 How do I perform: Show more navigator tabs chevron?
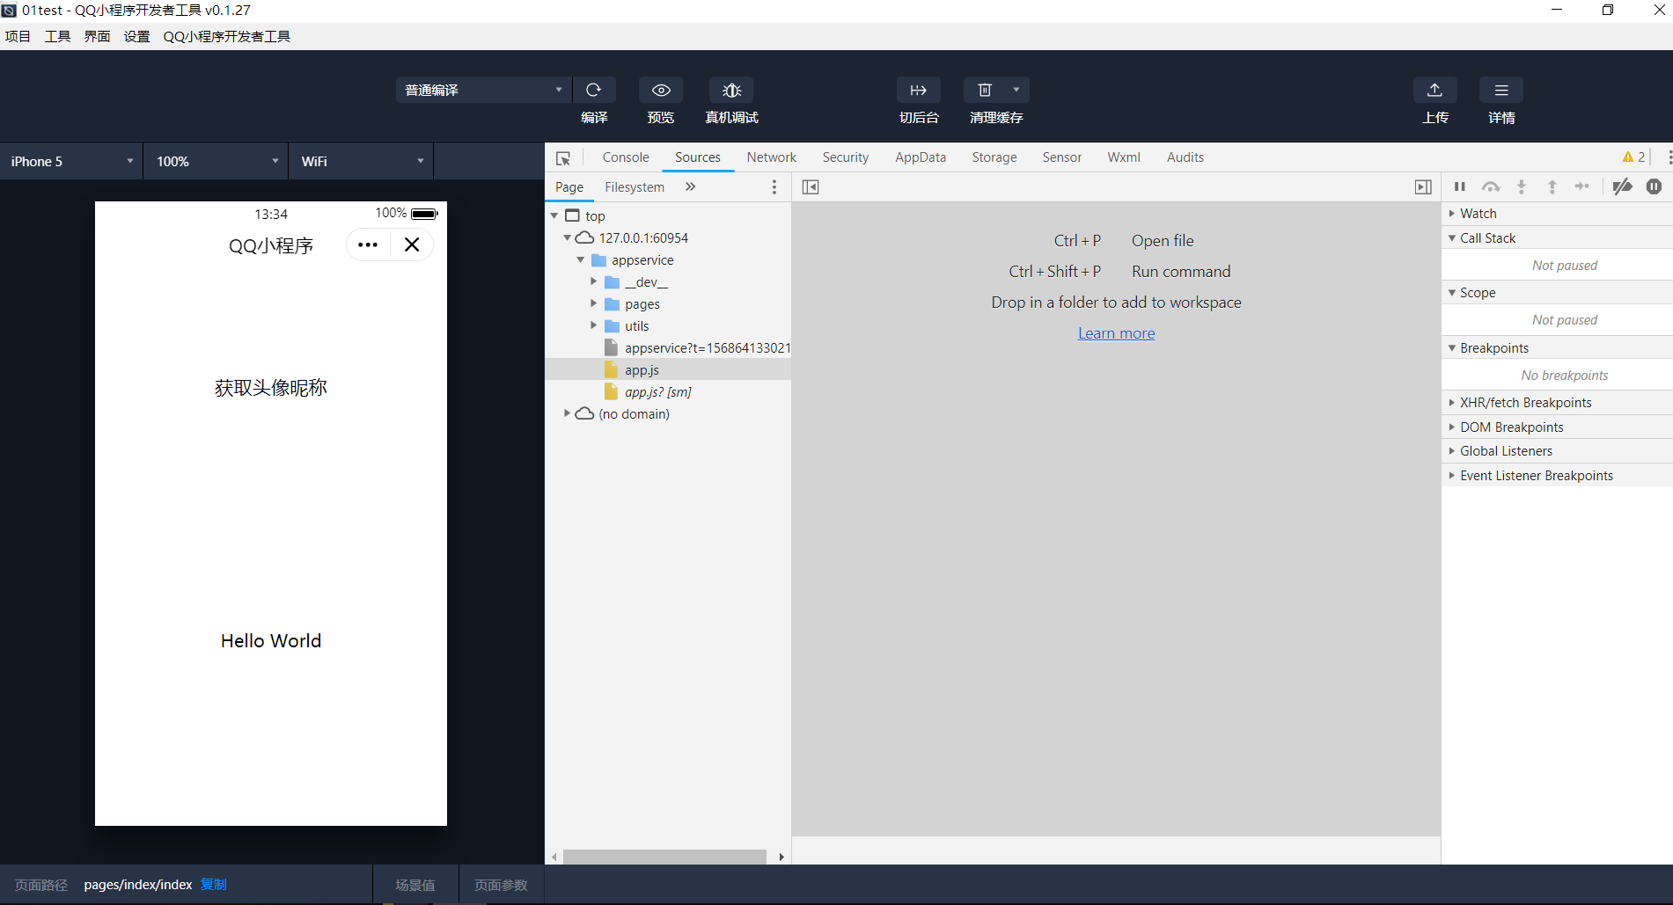pos(691,186)
